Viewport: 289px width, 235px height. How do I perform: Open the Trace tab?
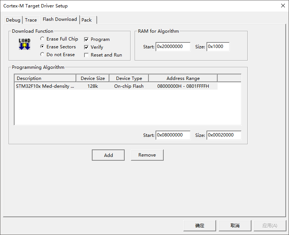click(31, 20)
